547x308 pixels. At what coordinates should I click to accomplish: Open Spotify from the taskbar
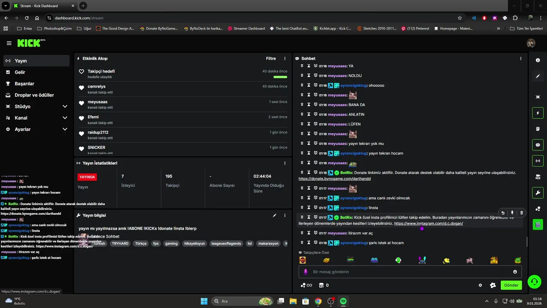[343, 301]
